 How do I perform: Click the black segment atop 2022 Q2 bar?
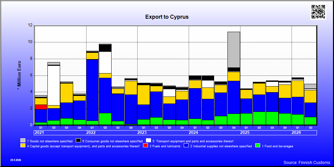tap(105, 48)
